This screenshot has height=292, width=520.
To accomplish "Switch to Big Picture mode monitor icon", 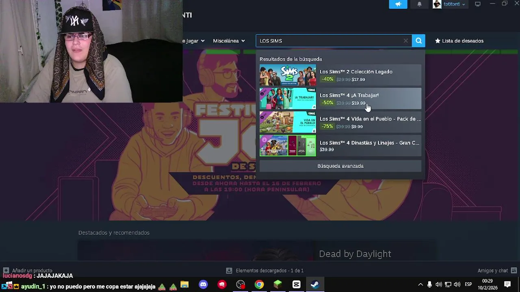I will click(478, 4).
